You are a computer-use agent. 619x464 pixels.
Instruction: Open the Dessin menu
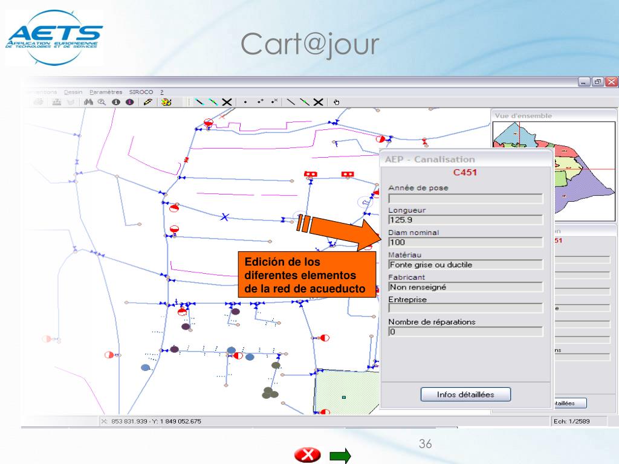coord(73,92)
